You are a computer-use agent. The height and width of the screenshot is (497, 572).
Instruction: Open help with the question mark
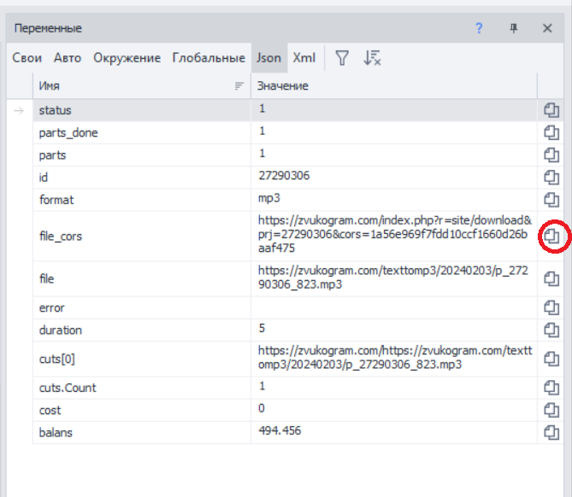480,28
